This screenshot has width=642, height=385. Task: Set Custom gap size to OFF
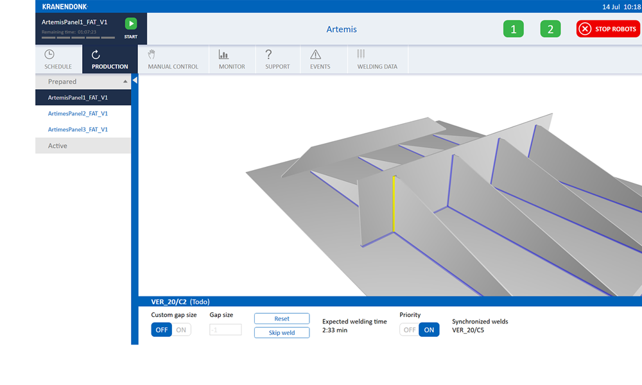pyautogui.click(x=162, y=330)
